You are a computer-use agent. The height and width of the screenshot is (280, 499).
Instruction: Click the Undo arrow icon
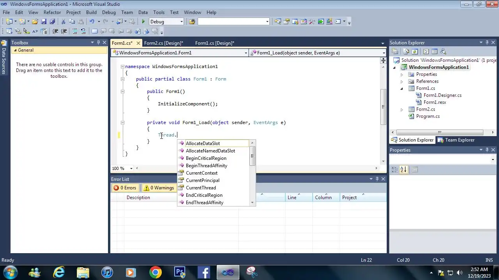92,22
